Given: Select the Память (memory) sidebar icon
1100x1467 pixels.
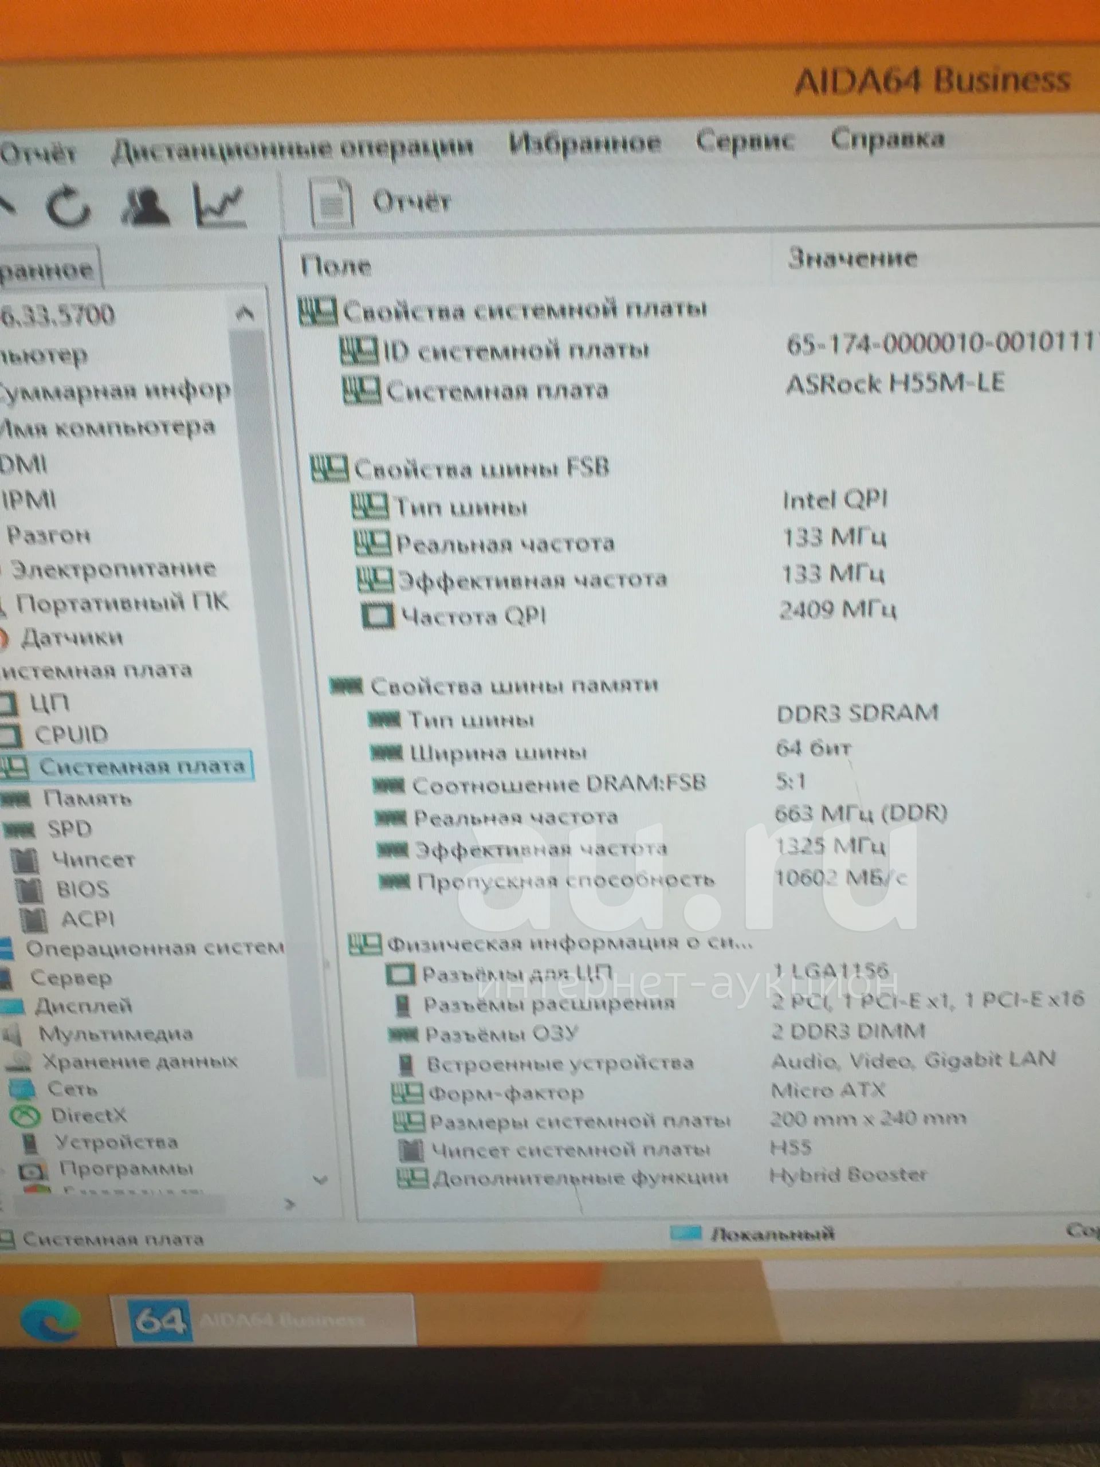Looking at the screenshot, I should [x=17, y=799].
